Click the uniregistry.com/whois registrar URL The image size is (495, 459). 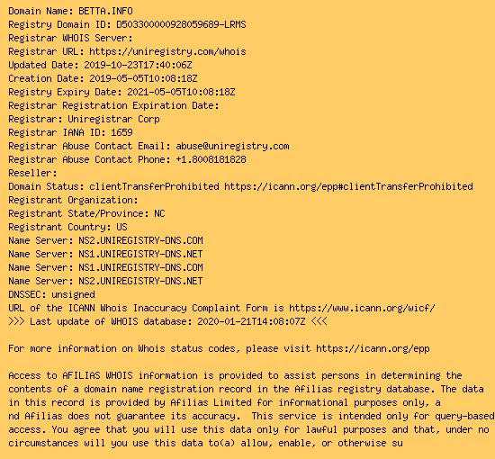pos(167,51)
